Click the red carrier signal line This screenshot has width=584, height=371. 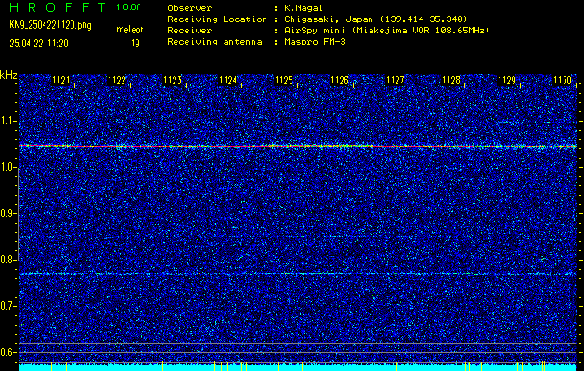click(x=297, y=146)
